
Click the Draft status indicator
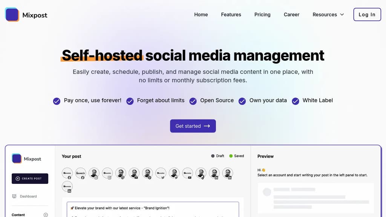point(218,156)
